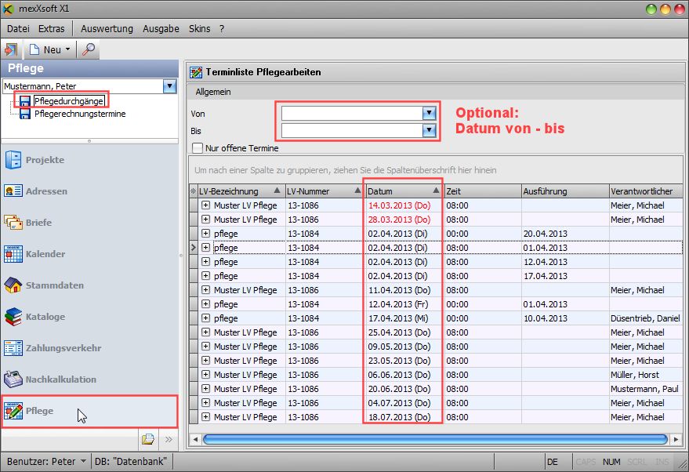Open Projekte module in sidebar
689x472 pixels.
coord(89,160)
